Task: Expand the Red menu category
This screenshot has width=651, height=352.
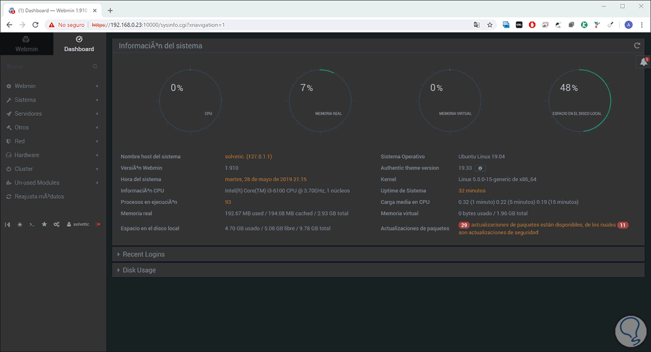Action: coord(53,141)
